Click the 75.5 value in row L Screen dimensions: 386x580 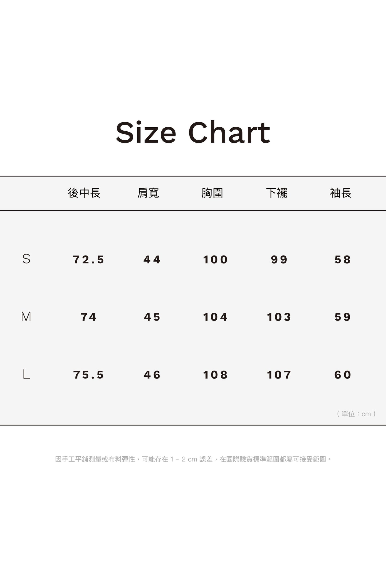pos(88,375)
